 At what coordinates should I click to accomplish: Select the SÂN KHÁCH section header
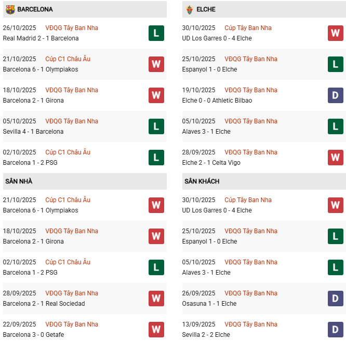[x=202, y=181]
